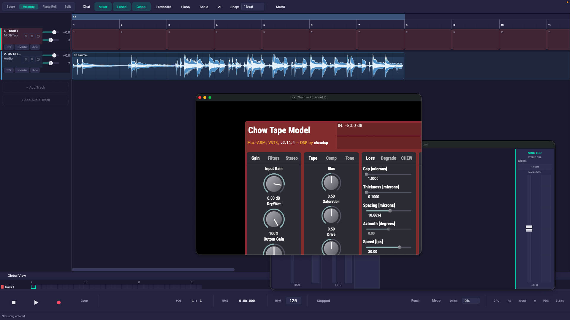Toggle the Global view button
Screen dimensions: 570x320
tap(141, 7)
